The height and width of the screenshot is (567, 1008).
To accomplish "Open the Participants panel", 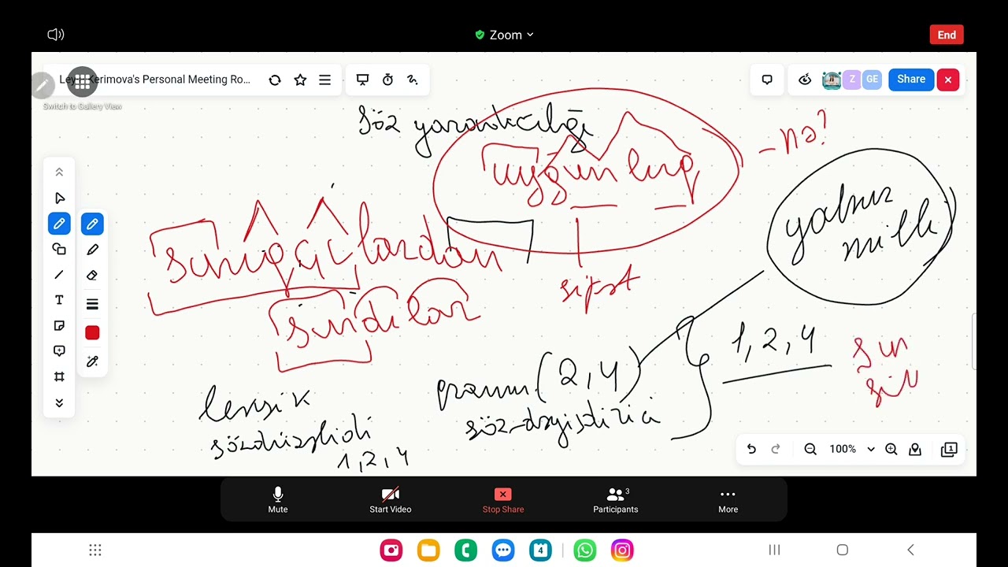I will 616,499.
